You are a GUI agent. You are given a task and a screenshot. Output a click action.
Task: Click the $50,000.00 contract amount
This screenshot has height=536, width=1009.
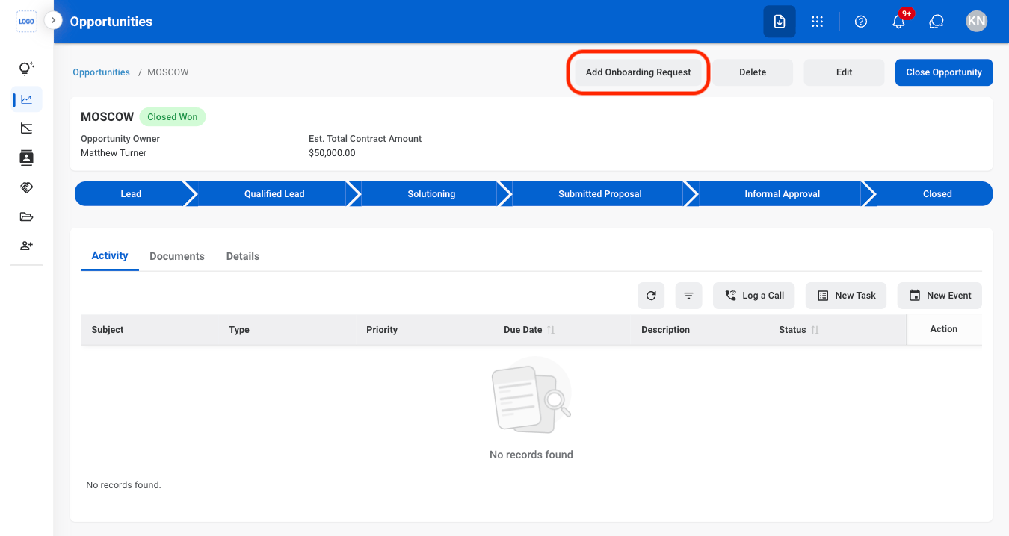[x=332, y=153]
